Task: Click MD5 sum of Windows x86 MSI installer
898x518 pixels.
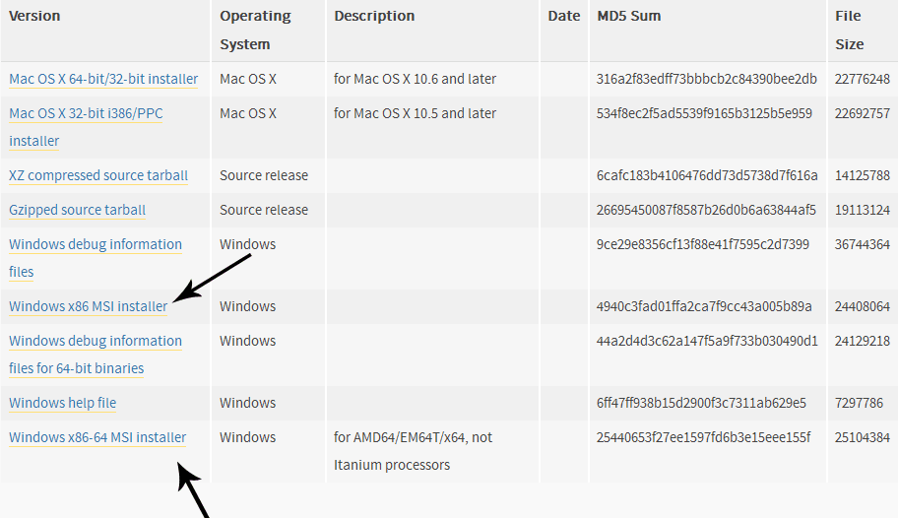Action: point(704,306)
